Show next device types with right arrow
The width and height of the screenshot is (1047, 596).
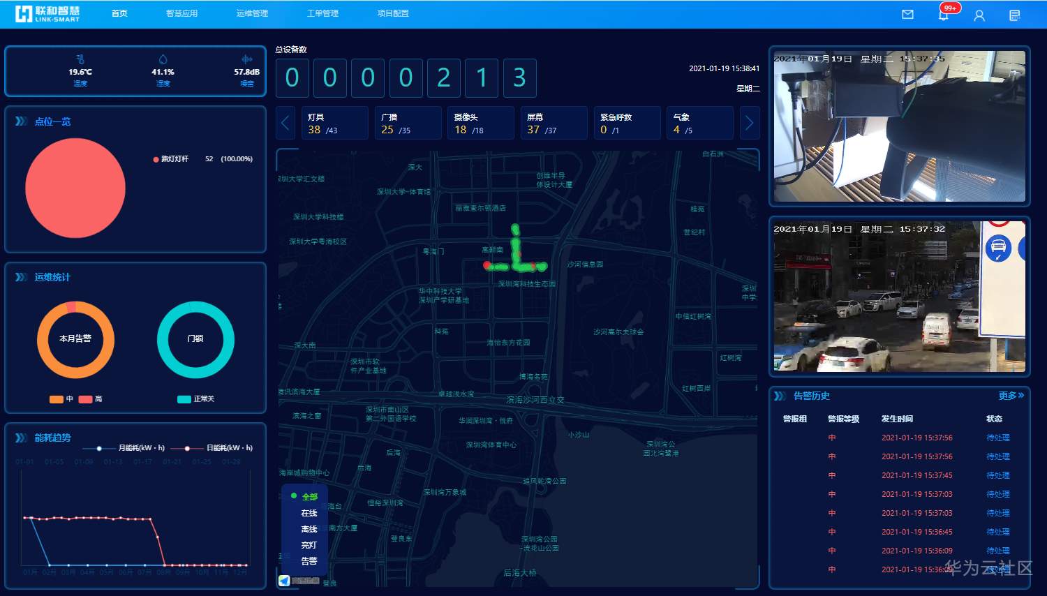pyautogui.click(x=750, y=123)
